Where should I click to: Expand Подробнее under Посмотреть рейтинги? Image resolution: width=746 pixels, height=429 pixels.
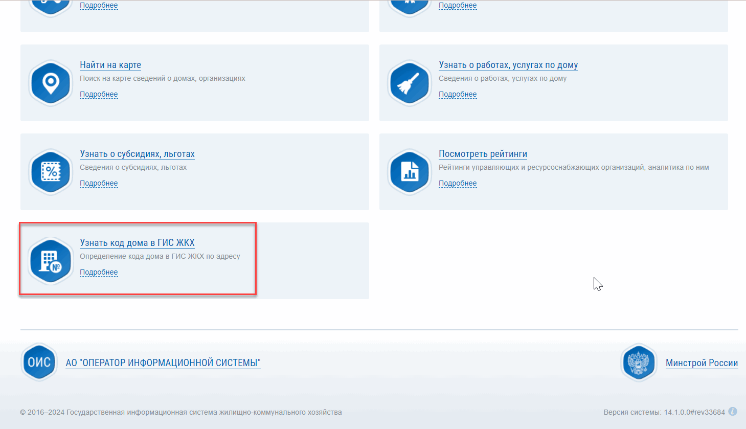[458, 183]
